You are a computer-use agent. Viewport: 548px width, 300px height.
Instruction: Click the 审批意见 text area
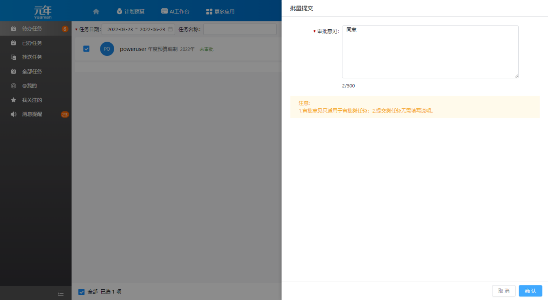(430, 52)
